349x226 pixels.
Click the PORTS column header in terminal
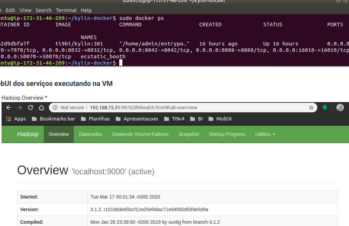[335, 25]
